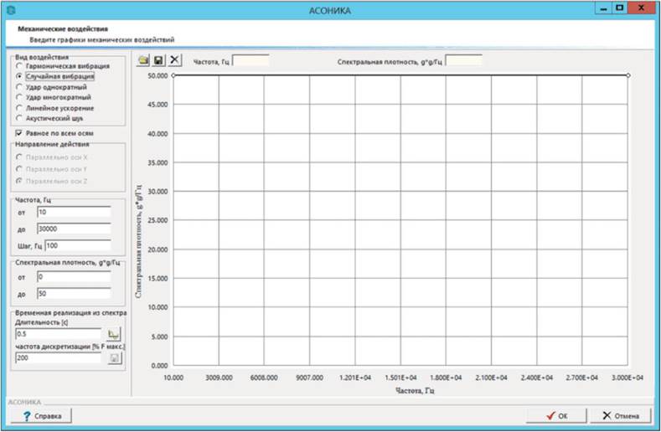Click the Частота 'до' field showing 30000
This screenshot has width=661, height=432.
pyautogui.click(x=74, y=228)
